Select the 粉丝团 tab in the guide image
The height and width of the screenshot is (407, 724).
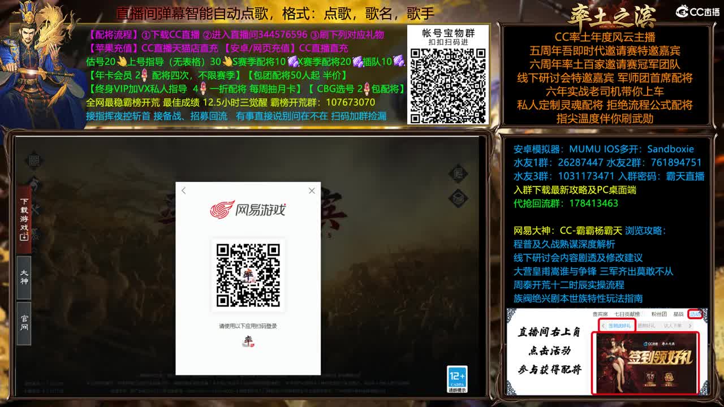coord(659,314)
